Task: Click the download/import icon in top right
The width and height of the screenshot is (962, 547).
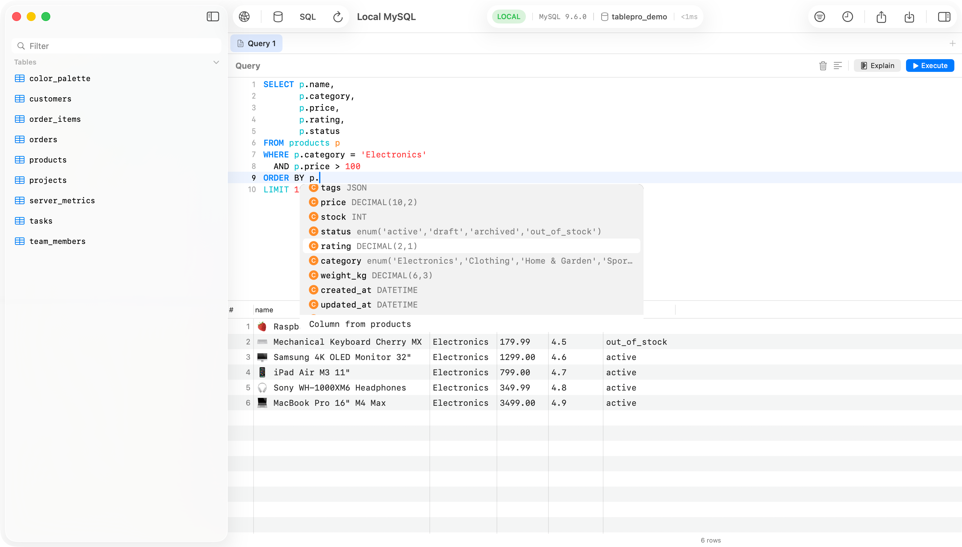Action: tap(910, 17)
